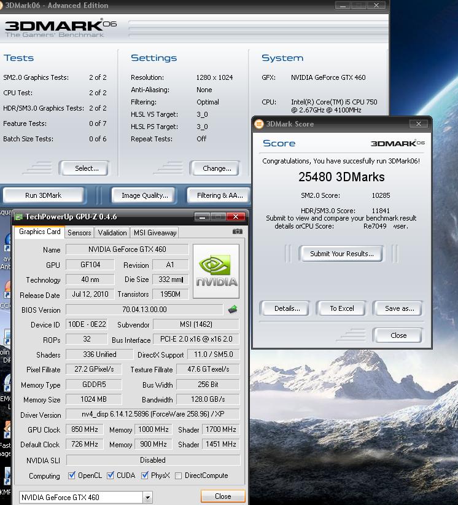The image size is (458, 505).
Task: Click the Bus Interface PCI-E field
Action: coord(196,339)
